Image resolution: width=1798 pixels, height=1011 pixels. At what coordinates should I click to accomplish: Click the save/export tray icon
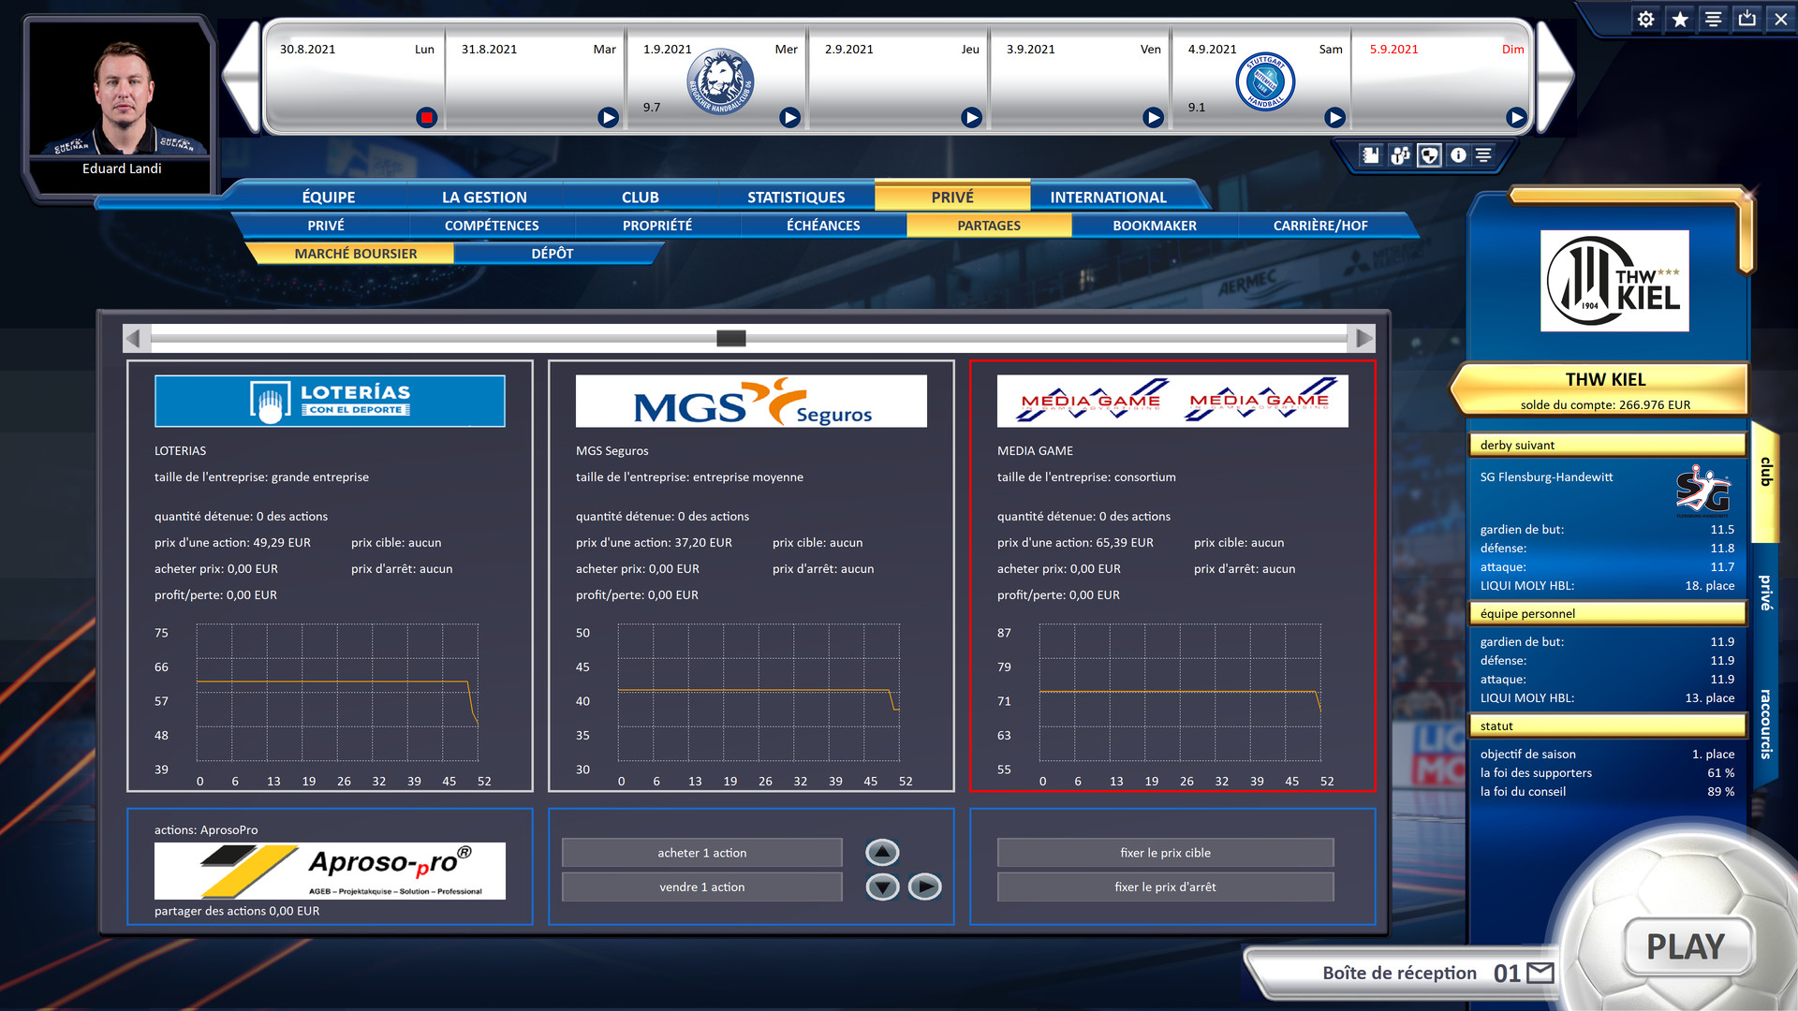pyautogui.click(x=1747, y=19)
